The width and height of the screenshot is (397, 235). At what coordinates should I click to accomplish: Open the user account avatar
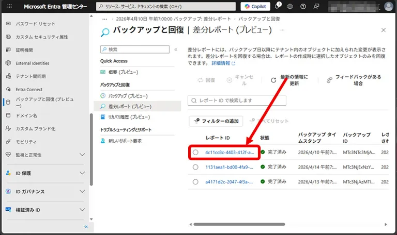point(388,6)
